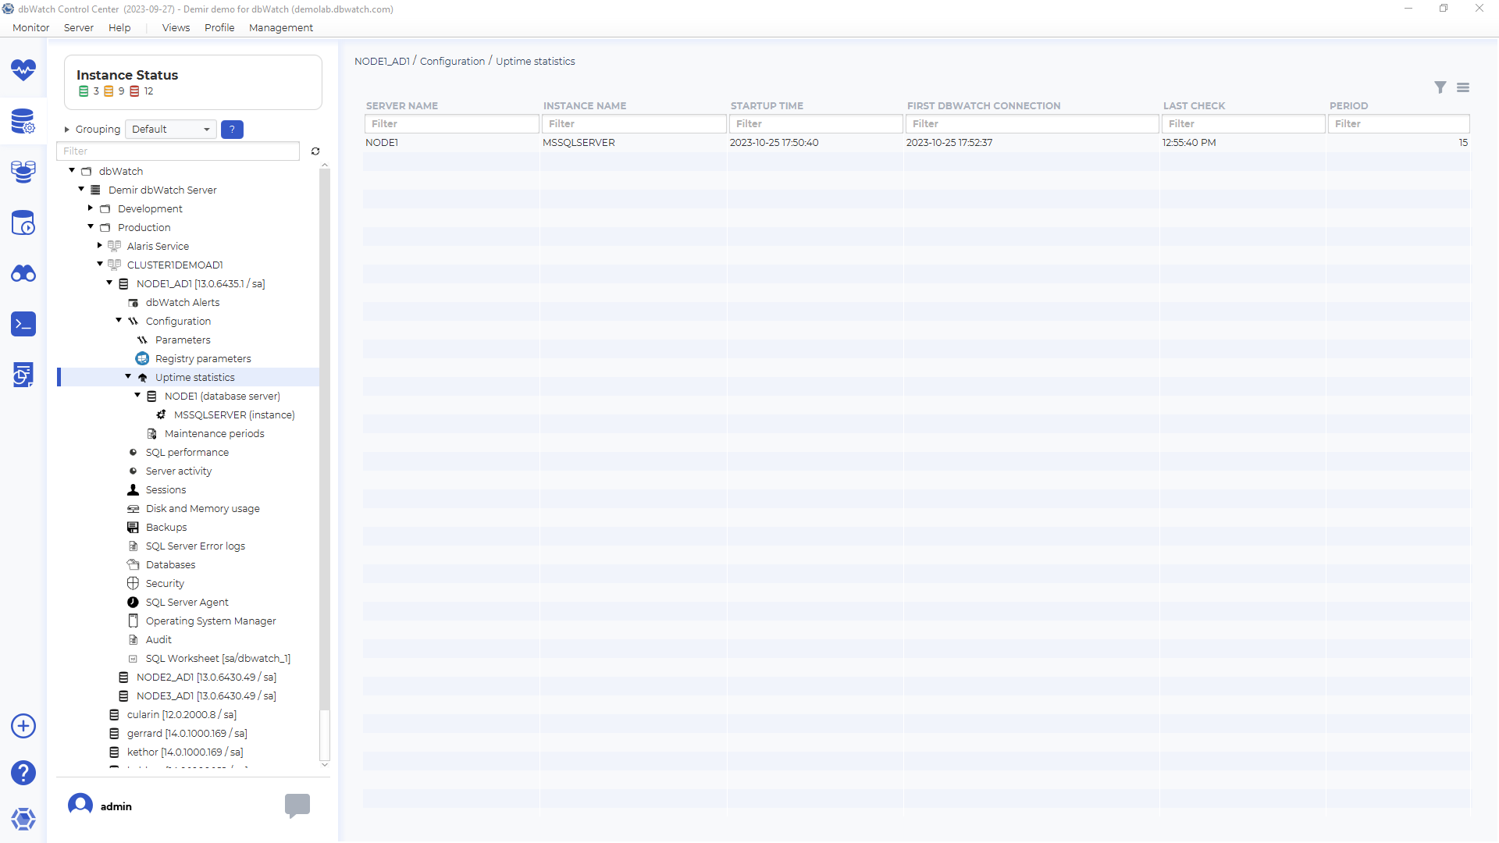Select SQL Server Agent in the tree
The image size is (1499, 843).
187,603
